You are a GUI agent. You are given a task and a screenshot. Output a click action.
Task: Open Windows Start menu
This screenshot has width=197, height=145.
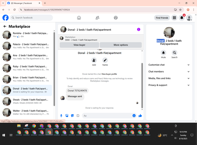click(4, 135)
